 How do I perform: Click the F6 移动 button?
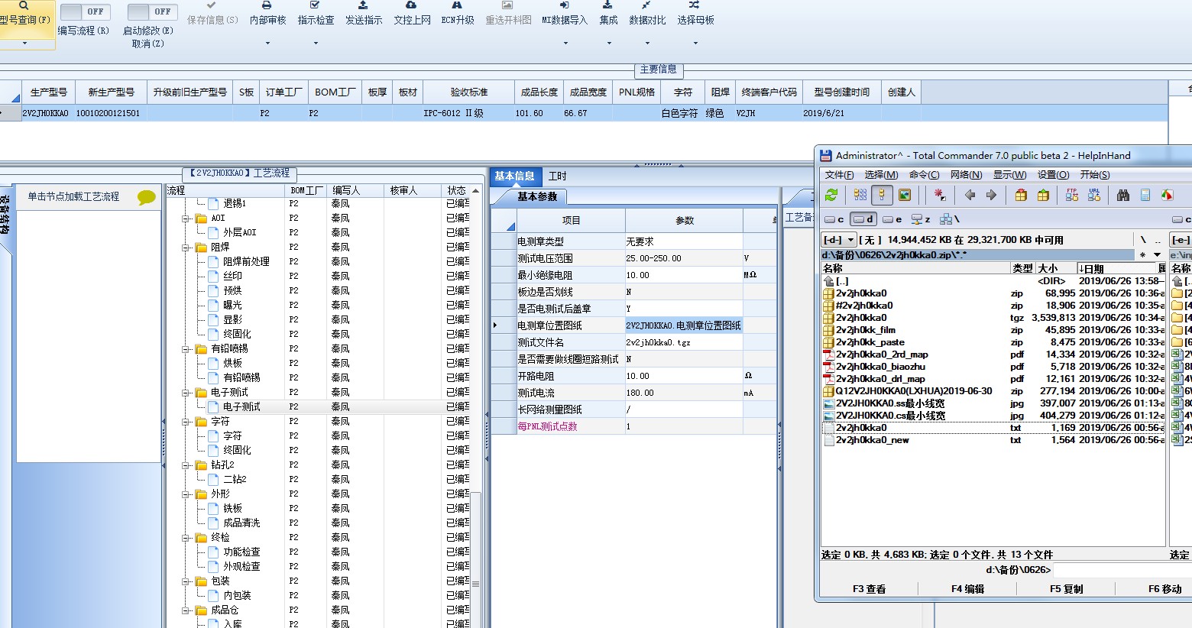tap(1164, 589)
